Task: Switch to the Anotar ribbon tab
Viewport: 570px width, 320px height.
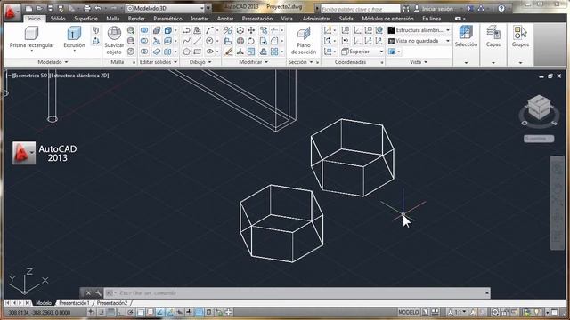Action: [x=225, y=18]
